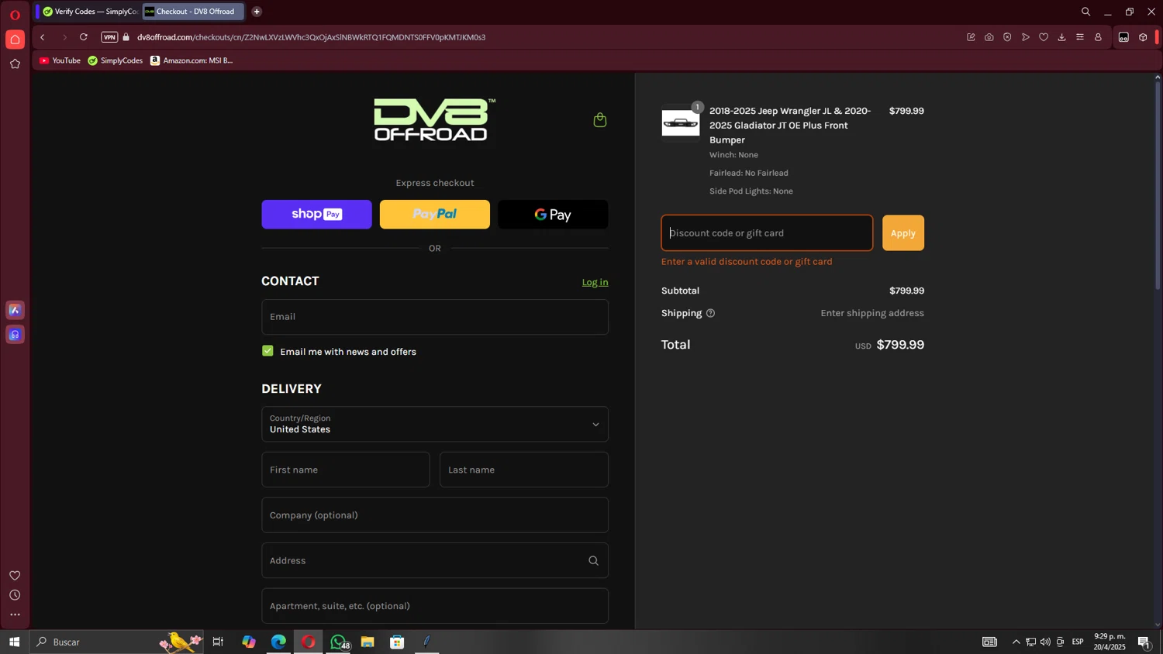Screen dimensions: 1163x654
Task: Open the ad blocker shield icon
Action: [1007, 37]
